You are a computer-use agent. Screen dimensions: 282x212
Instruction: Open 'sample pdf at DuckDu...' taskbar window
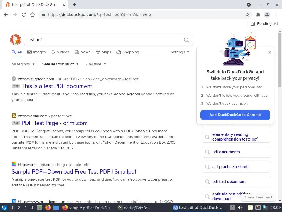88,208
